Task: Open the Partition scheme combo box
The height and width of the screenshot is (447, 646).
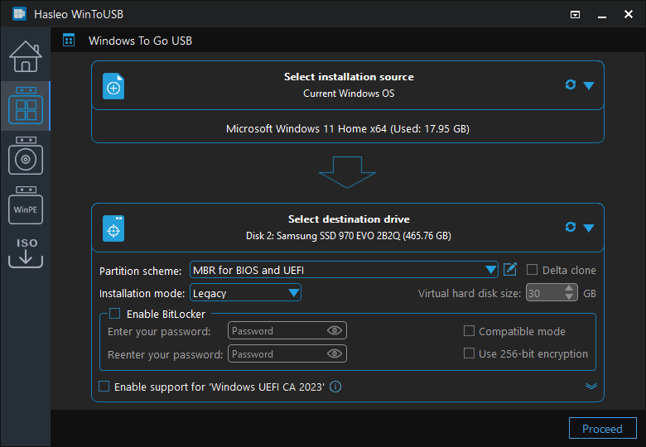Action: [x=344, y=270]
